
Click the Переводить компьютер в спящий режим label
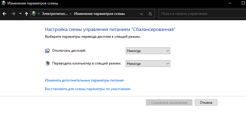coord(86,63)
